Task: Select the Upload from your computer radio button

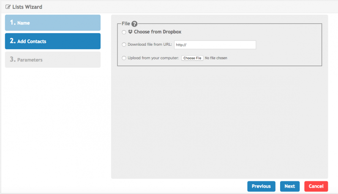Action: point(124,58)
